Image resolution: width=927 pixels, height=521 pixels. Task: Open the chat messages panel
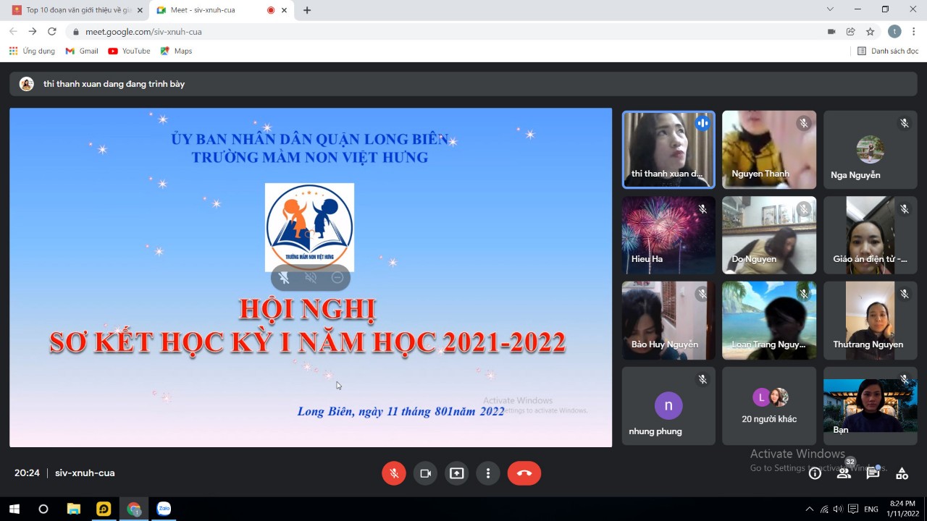tap(873, 473)
